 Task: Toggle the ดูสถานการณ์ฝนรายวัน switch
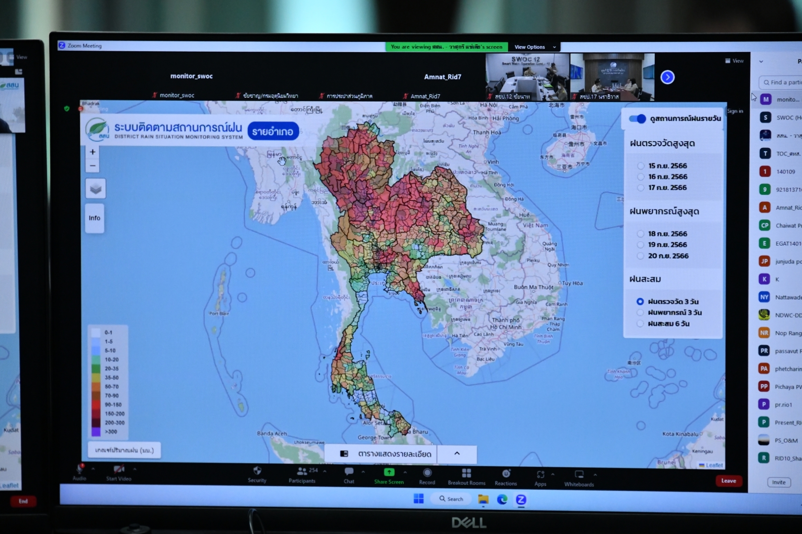(638, 119)
